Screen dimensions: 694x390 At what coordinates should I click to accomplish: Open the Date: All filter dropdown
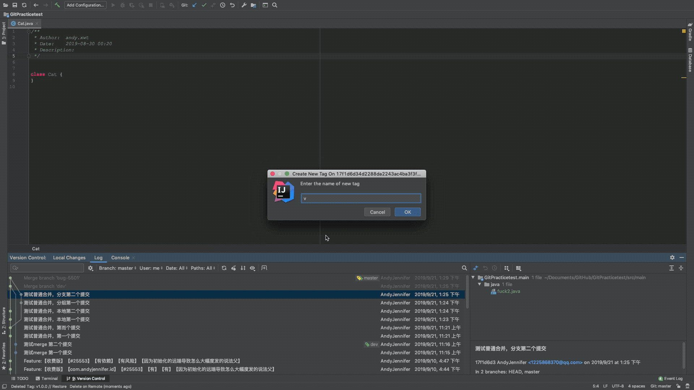pos(177,268)
